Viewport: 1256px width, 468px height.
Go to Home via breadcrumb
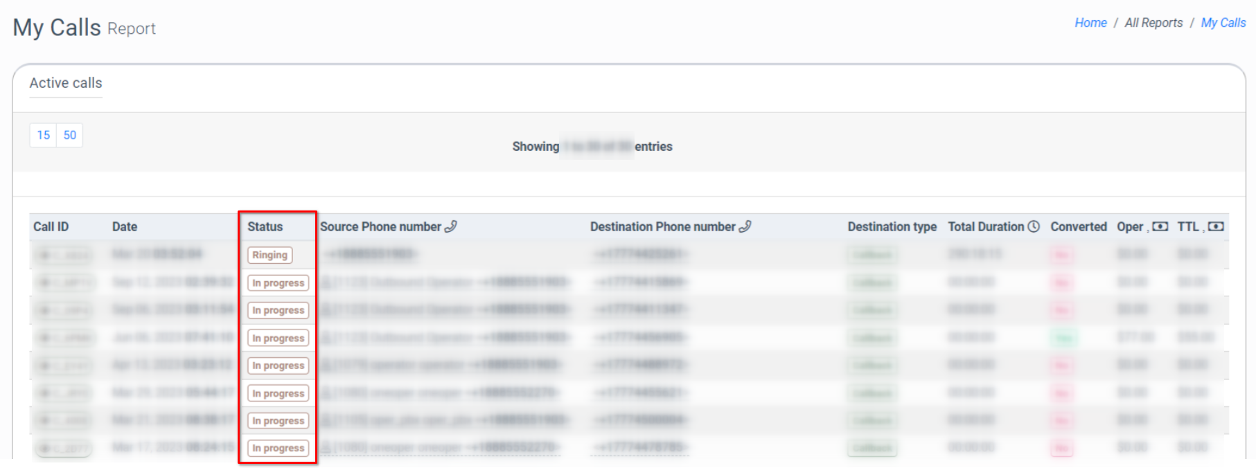[1090, 23]
